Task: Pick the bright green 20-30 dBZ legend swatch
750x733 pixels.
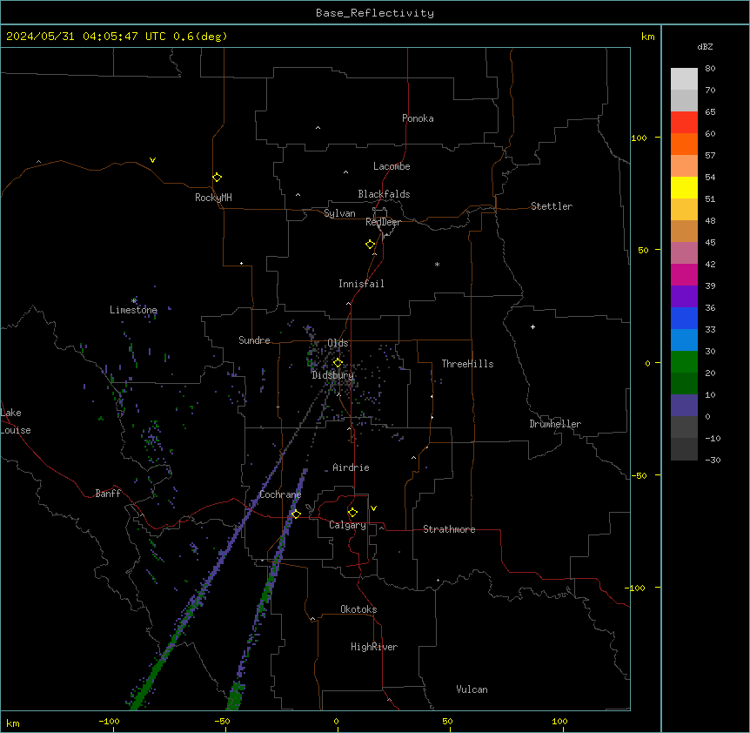Action: (x=684, y=362)
